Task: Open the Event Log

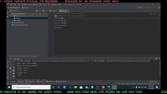Action: (x=153, y=81)
